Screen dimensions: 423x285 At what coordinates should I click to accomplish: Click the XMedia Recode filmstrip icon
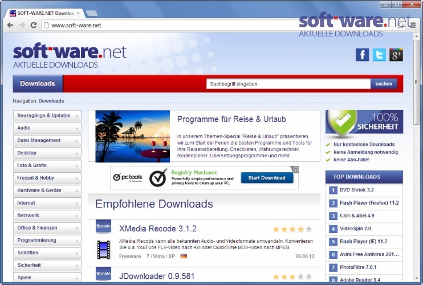pyautogui.click(x=104, y=250)
